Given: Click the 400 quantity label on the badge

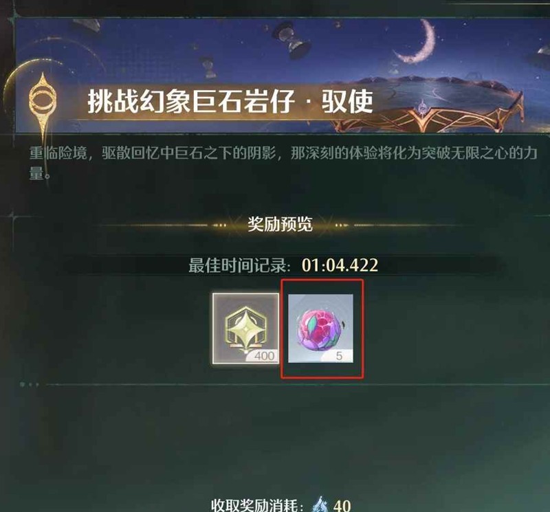Looking at the screenshot, I should pos(264,356).
